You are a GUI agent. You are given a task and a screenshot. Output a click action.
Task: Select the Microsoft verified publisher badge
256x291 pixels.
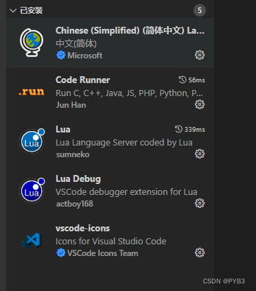[x=60, y=56]
